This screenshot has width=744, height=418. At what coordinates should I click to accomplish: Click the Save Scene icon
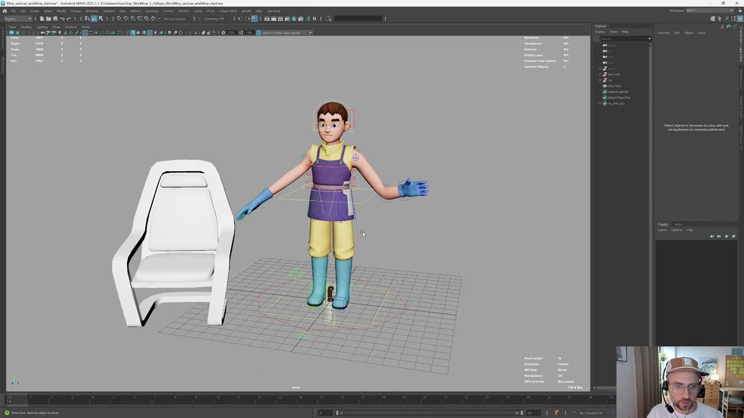(x=55, y=19)
